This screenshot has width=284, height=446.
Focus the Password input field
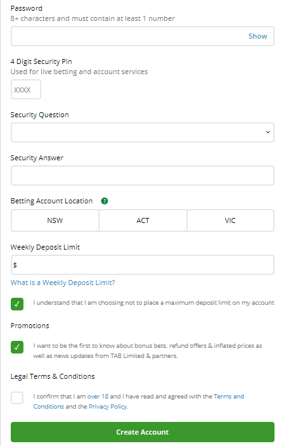click(x=143, y=36)
